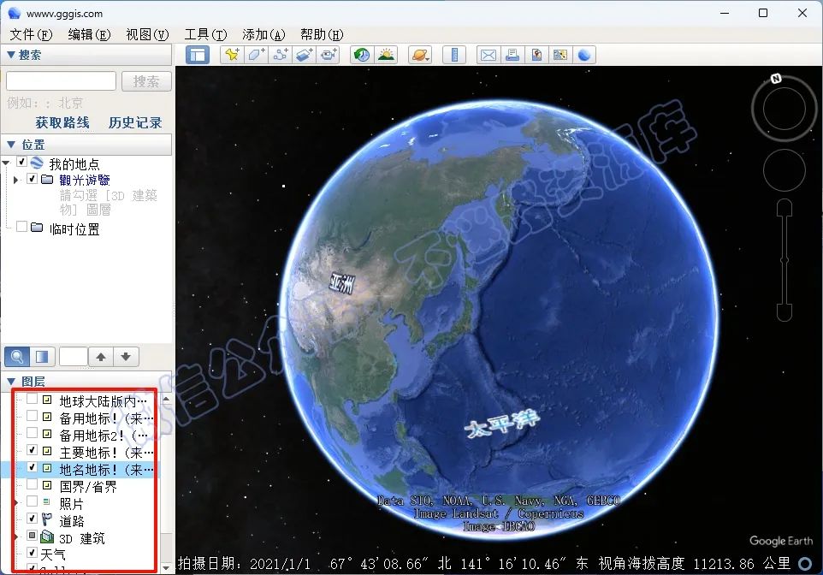Disable the 主要地标 layer checkbox
Image resolution: width=823 pixels, height=575 pixels.
tap(32, 450)
